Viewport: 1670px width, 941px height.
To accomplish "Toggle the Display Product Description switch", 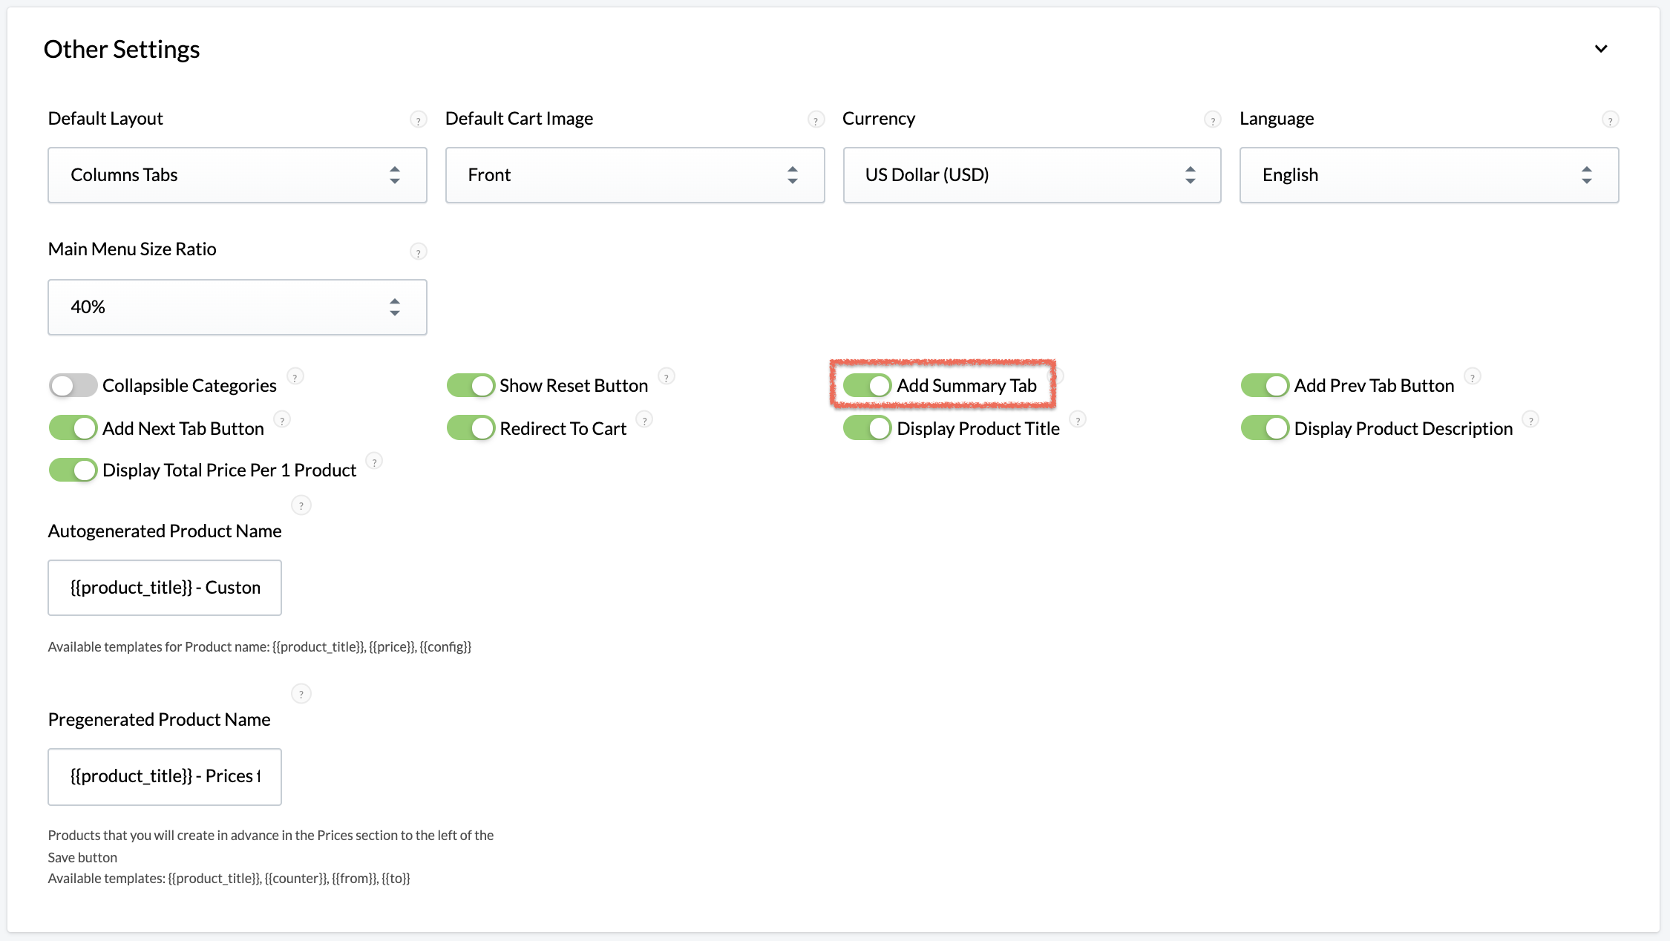I will (x=1265, y=428).
